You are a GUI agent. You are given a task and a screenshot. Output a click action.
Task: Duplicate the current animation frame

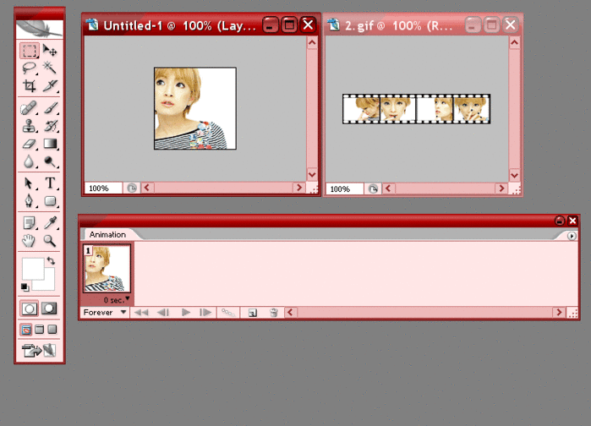(252, 313)
